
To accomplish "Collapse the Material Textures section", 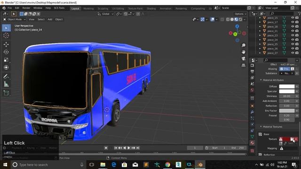I will (x=261, y=127).
